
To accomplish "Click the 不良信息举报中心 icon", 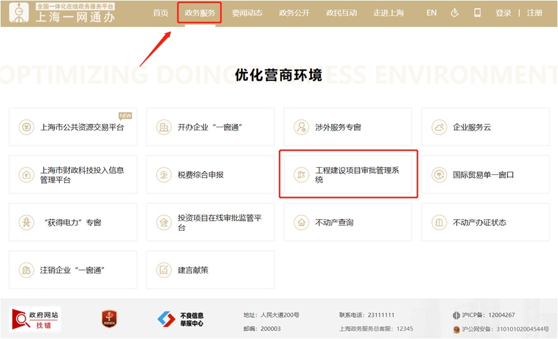I will click(x=180, y=319).
